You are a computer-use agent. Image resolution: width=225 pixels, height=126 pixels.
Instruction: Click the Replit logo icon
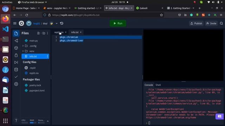pyautogui.click(x=21, y=23)
